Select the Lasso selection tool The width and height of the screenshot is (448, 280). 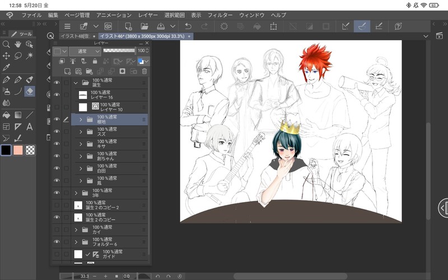click(18, 55)
